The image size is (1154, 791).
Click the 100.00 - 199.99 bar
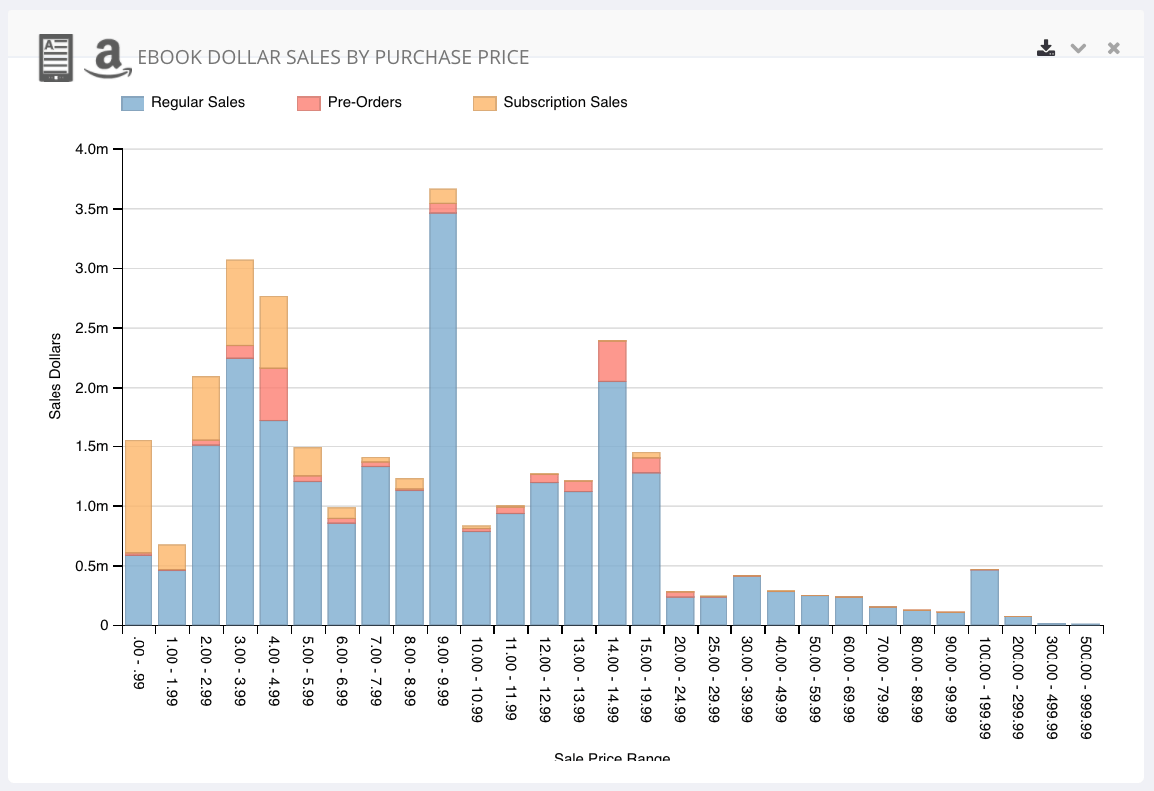point(985,597)
